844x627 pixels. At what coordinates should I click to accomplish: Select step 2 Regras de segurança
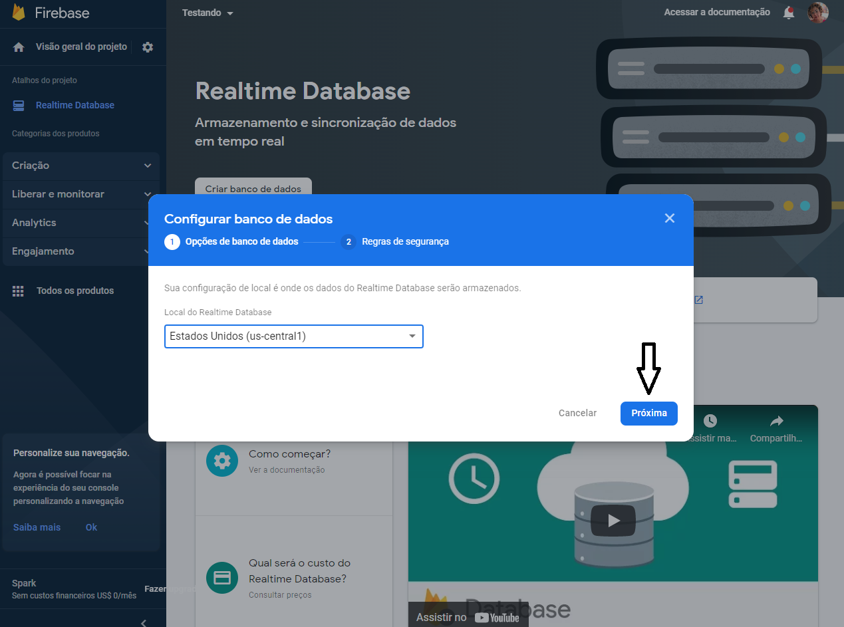395,241
